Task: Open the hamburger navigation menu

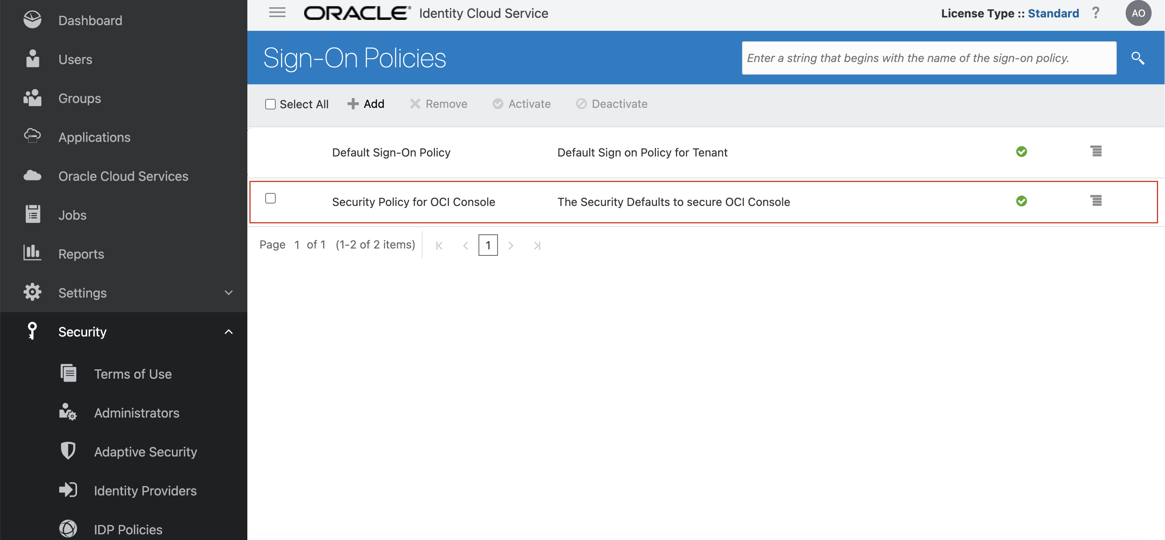Action: [277, 12]
